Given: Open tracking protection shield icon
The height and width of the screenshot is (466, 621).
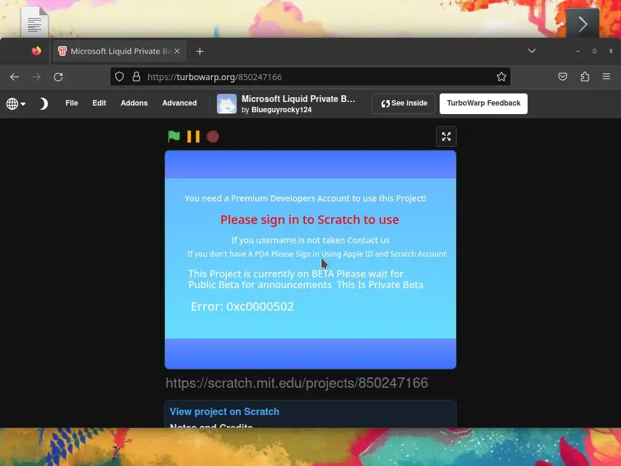Looking at the screenshot, I should (119, 76).
